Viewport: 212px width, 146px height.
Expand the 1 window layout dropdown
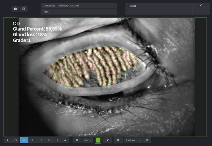tap(133, 140)
